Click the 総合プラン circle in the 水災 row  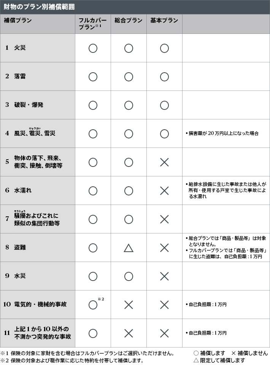(129, 276)
